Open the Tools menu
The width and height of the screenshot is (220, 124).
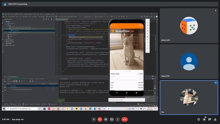41,14
